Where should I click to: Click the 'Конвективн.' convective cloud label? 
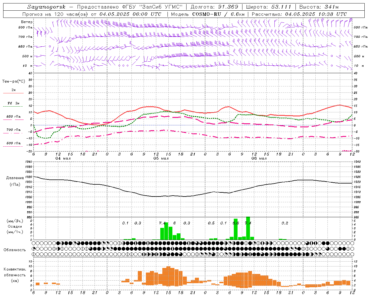pyautogui.click(x=15, y=269)
